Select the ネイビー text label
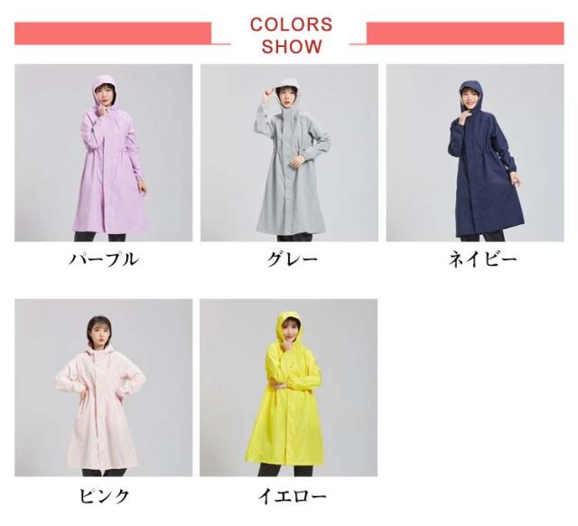Image resolution: width=578 pixels, height=526 pixels. pos(482,259)
